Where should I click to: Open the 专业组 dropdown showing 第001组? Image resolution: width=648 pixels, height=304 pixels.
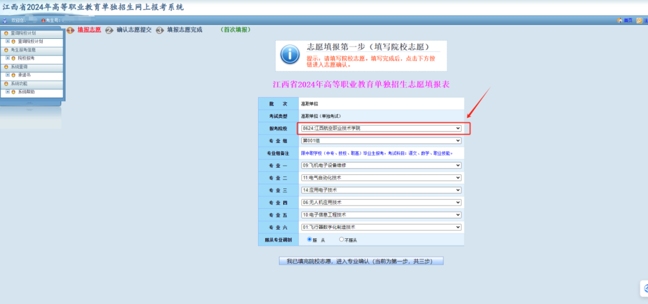click(x=381, y=141)
